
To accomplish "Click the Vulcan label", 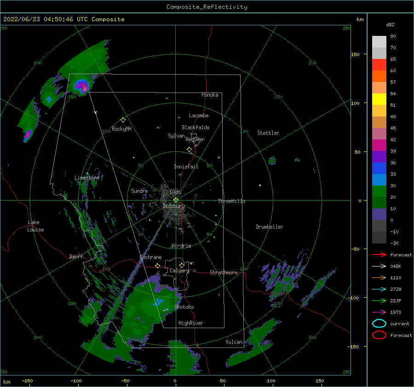I will click(x=234, y=342).
